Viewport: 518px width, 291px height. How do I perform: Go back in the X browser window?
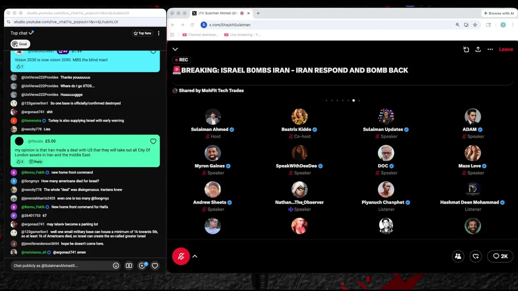pos(173,25)
